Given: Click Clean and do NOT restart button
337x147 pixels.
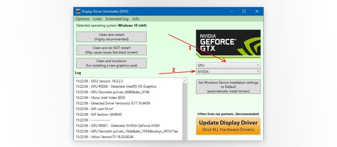Looking at the screenshot, I should (x=111, y=50).
